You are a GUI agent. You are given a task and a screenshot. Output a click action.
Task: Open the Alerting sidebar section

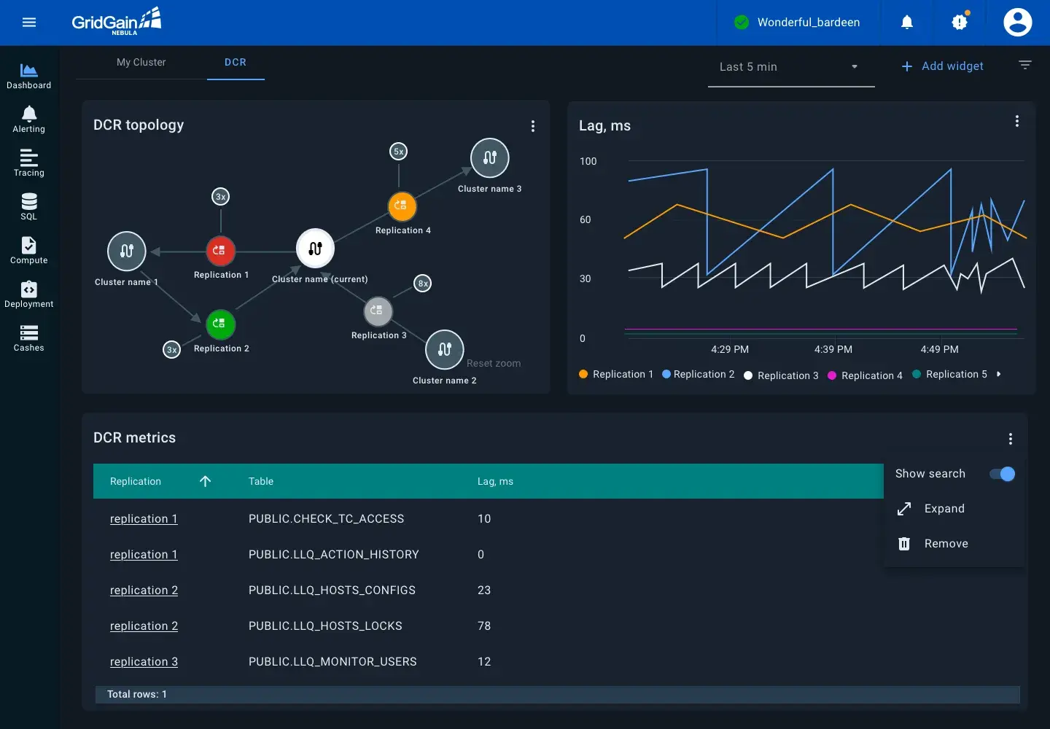click(x=29, y=120)
